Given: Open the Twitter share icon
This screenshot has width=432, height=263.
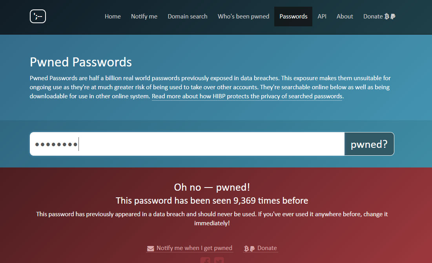Looking at the screenshot, I should pos(219,260).
